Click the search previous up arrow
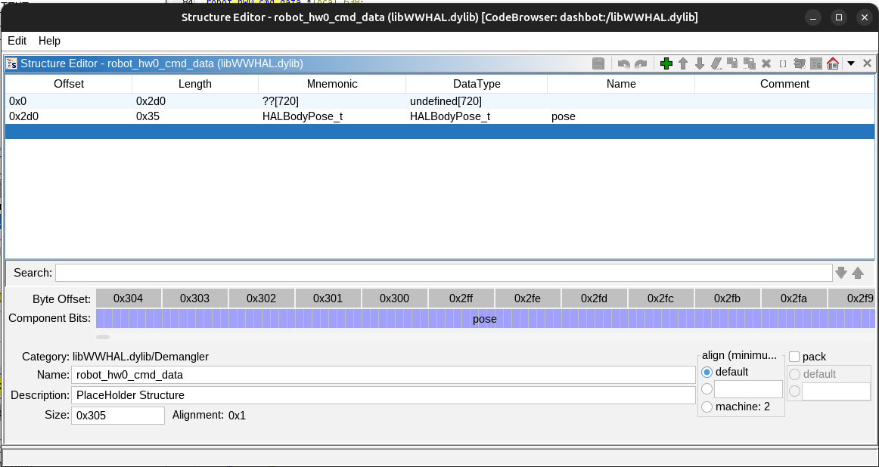The image size is (879, 467). (858, 273)
